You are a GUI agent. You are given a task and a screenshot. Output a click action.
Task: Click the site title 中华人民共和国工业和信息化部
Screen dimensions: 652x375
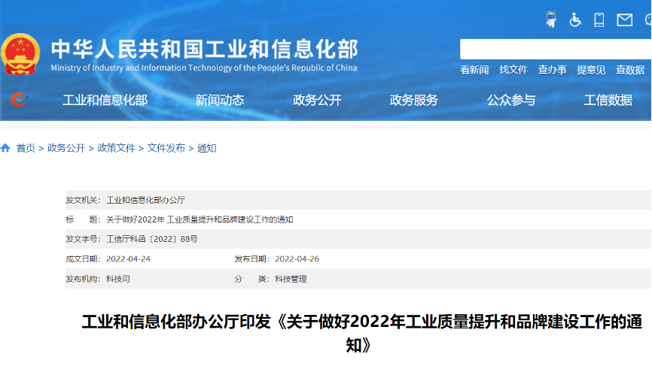(204, 50)
